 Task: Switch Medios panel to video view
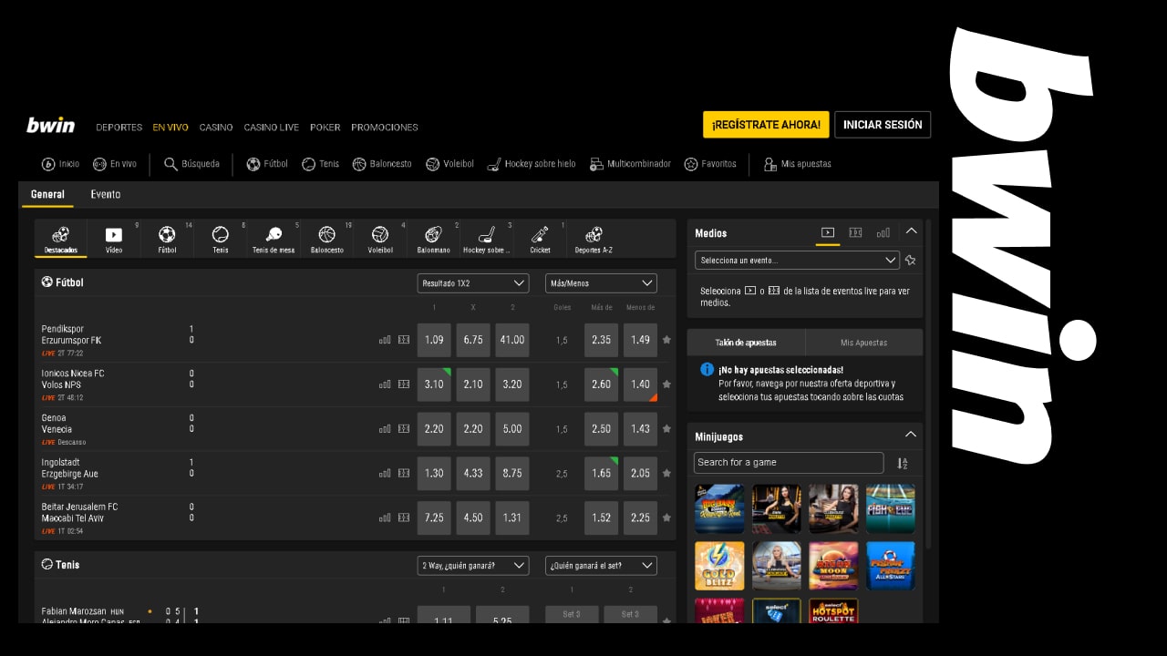[x=828, y=233]
